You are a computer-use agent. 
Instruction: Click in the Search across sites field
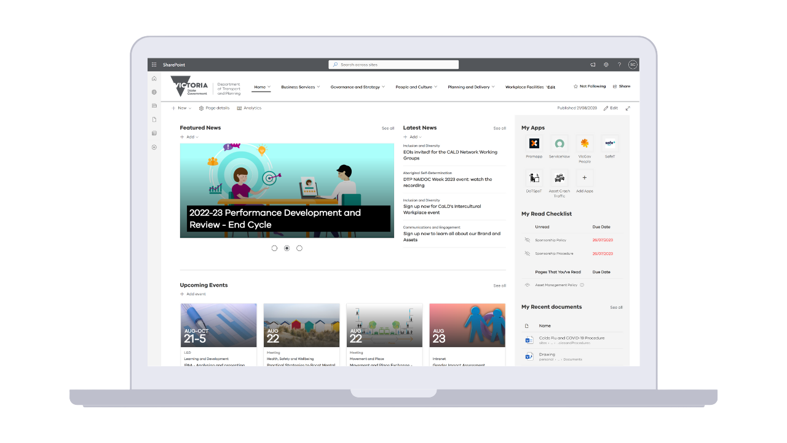[x=393, y=64]
